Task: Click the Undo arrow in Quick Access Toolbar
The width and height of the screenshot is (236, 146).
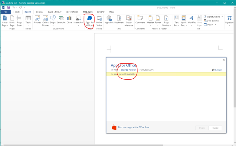Action: (14, 7)
